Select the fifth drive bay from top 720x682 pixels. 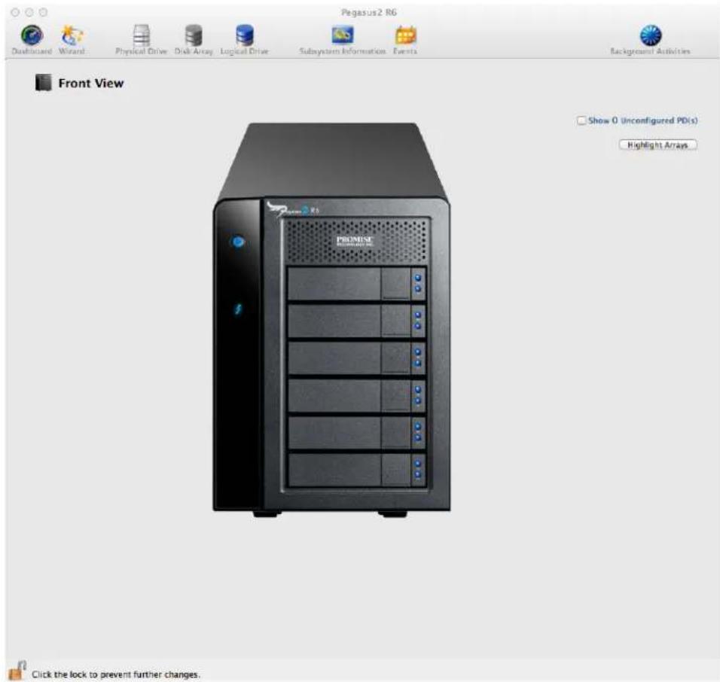coord(356,432)
